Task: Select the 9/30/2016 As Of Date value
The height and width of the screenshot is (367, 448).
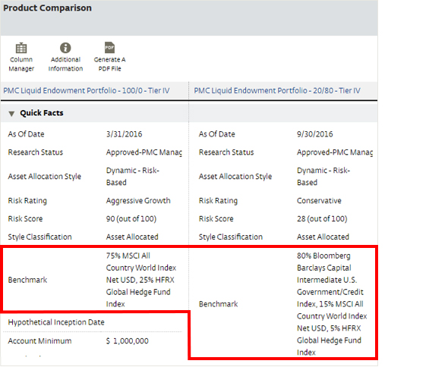Action: (x=315, y=134)
